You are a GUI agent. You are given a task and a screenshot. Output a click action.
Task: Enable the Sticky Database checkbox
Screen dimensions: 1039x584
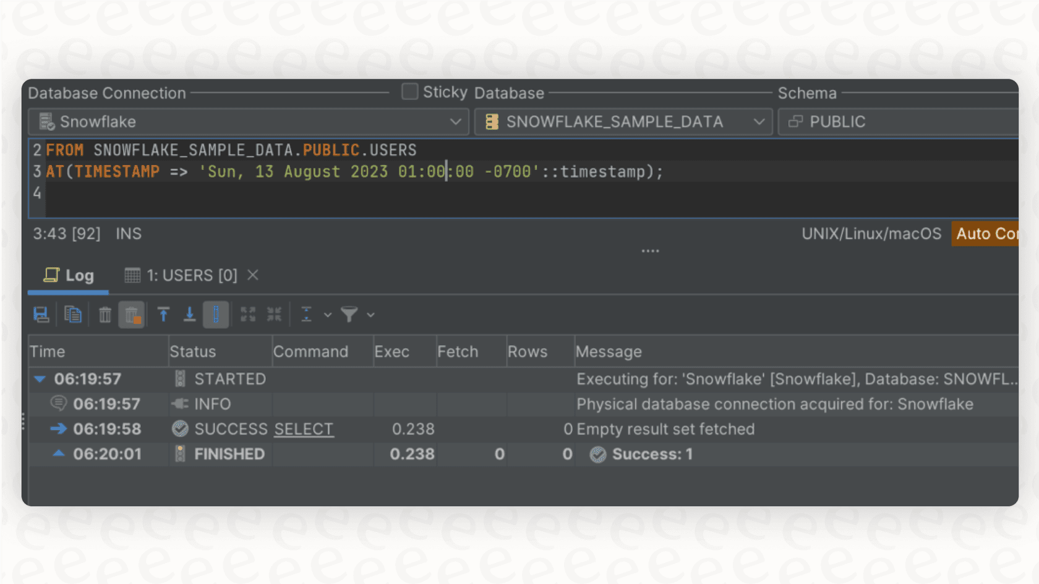pos(409,91)
